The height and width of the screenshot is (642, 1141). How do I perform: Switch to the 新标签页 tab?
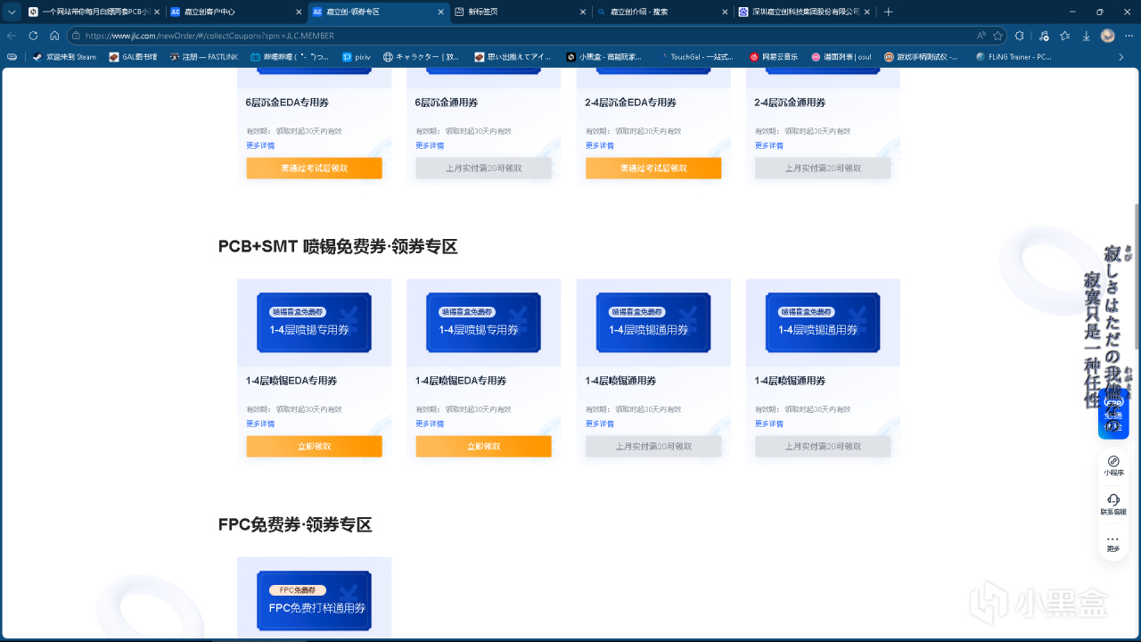pos(519,12)
